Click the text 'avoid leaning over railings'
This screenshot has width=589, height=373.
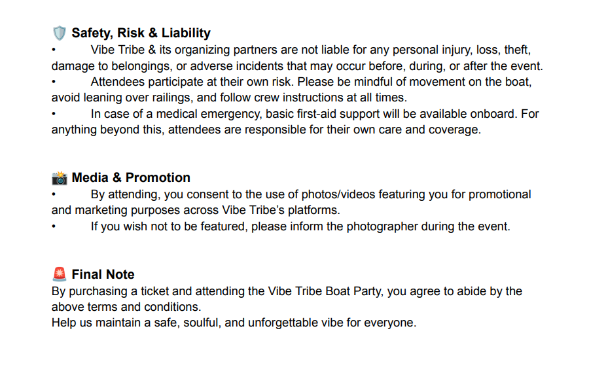coord(122,98)
